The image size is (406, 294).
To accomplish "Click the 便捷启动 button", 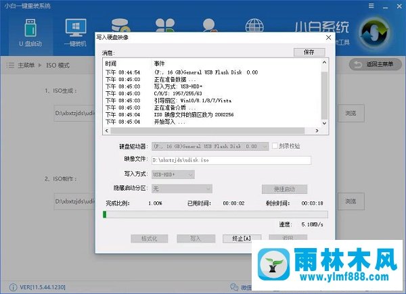I will 284,189.
